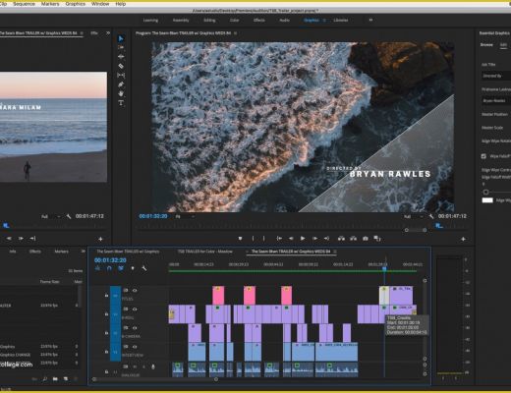Screen dimensions: 511x393
Task: Toggle insert sequences as nests icon
Action: click(97, 268)
